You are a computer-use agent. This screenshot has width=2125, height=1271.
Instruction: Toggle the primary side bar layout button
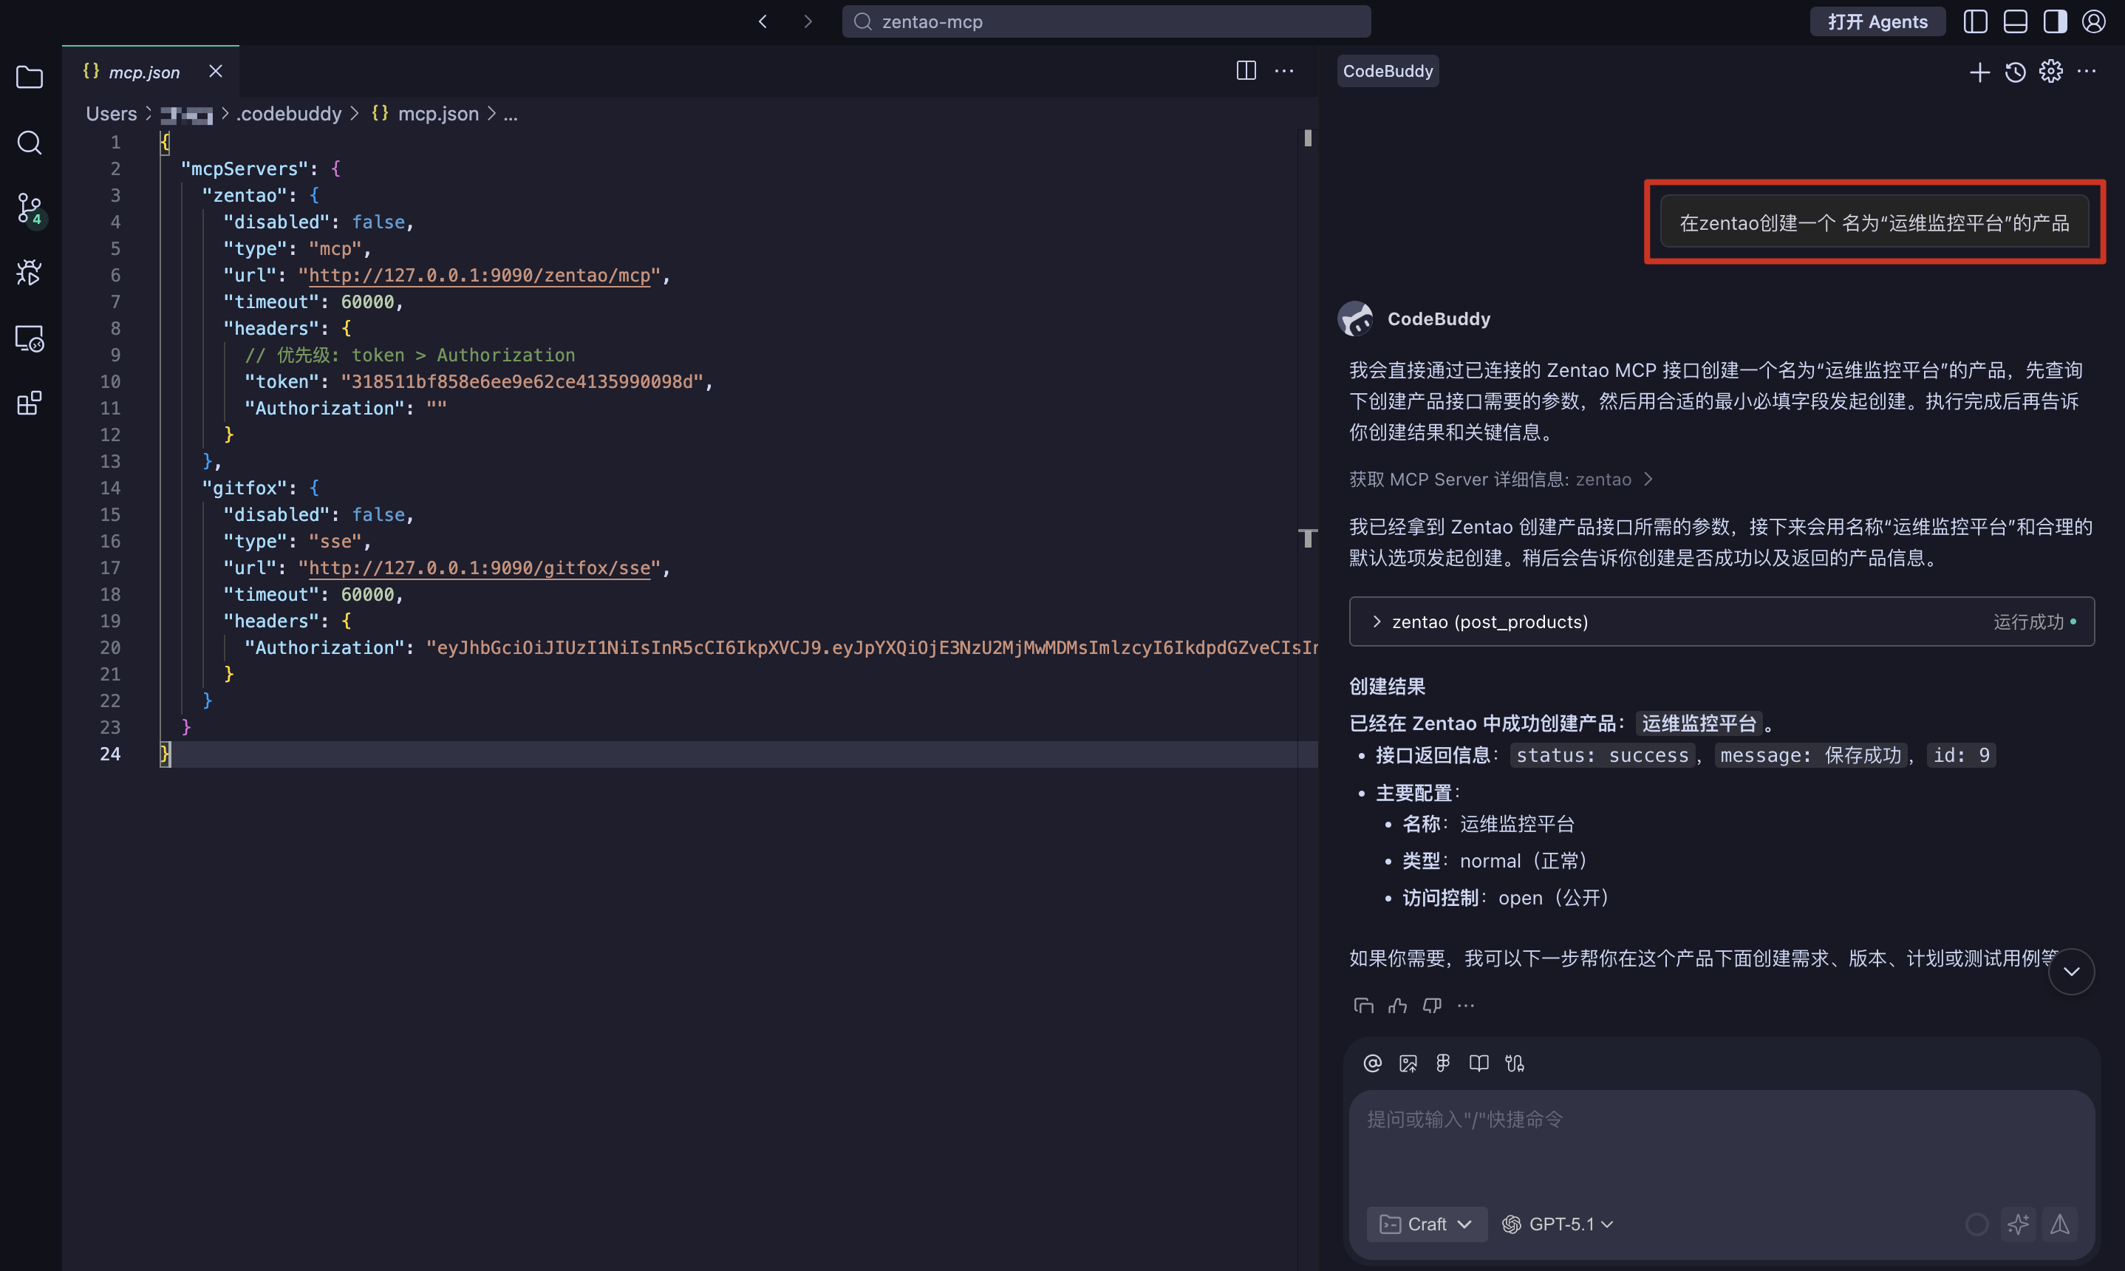[x=1975, y=21]
